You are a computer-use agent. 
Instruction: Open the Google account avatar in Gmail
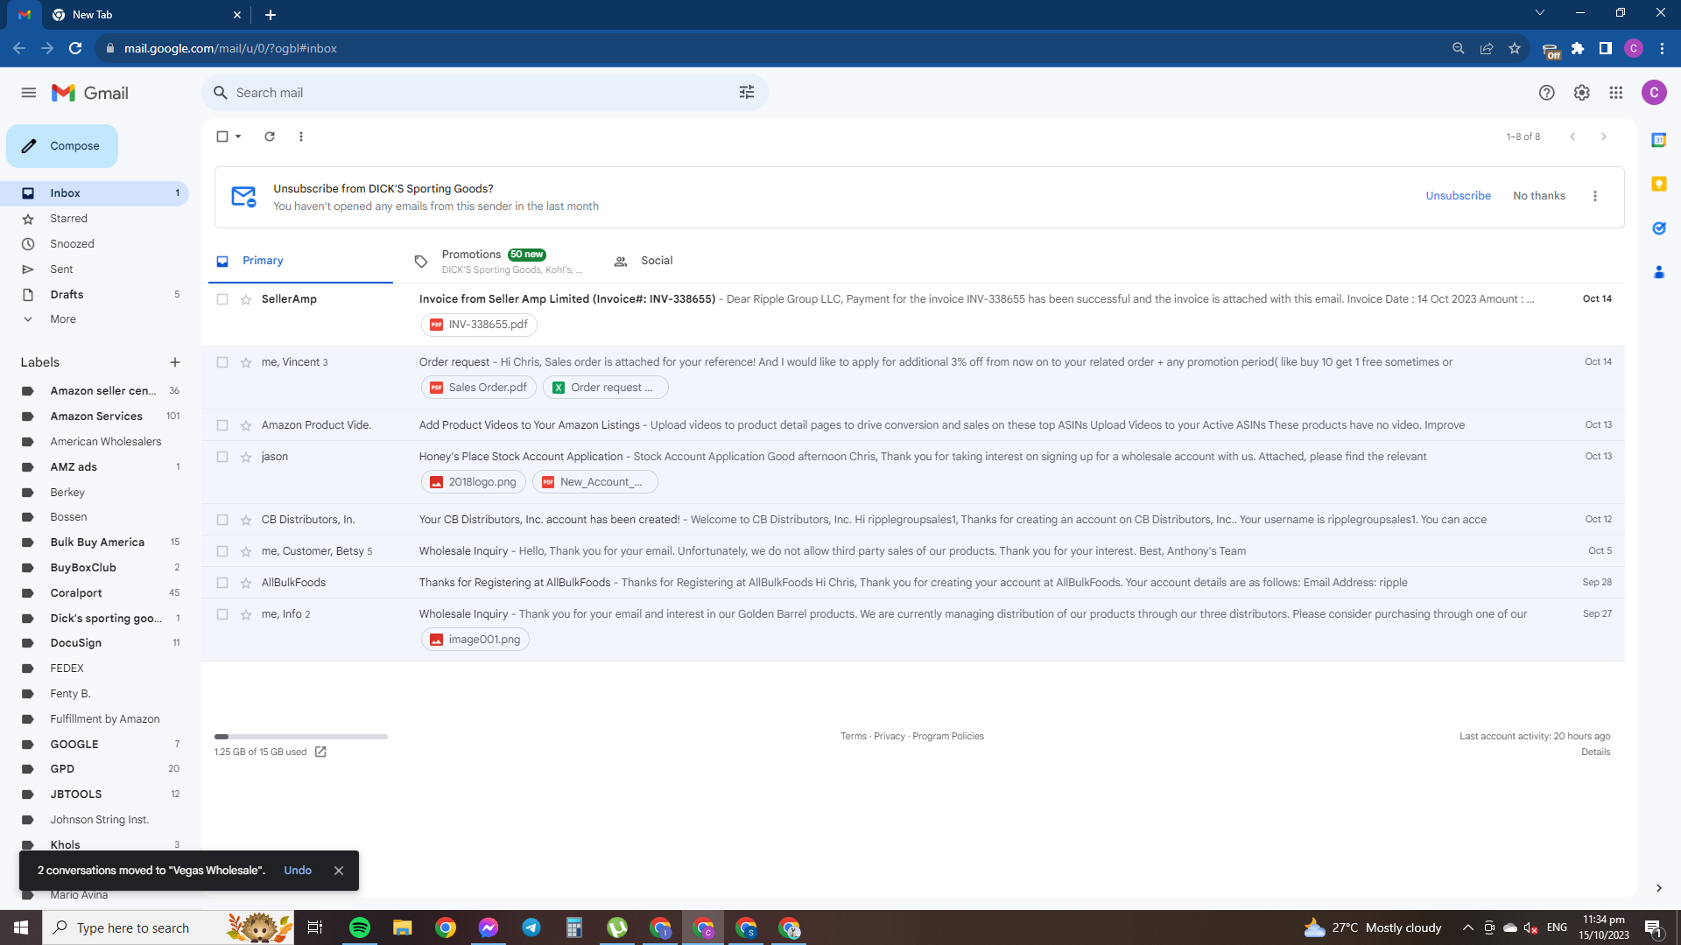point(1654,93)
